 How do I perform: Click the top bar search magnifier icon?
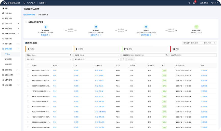point(189,3)
